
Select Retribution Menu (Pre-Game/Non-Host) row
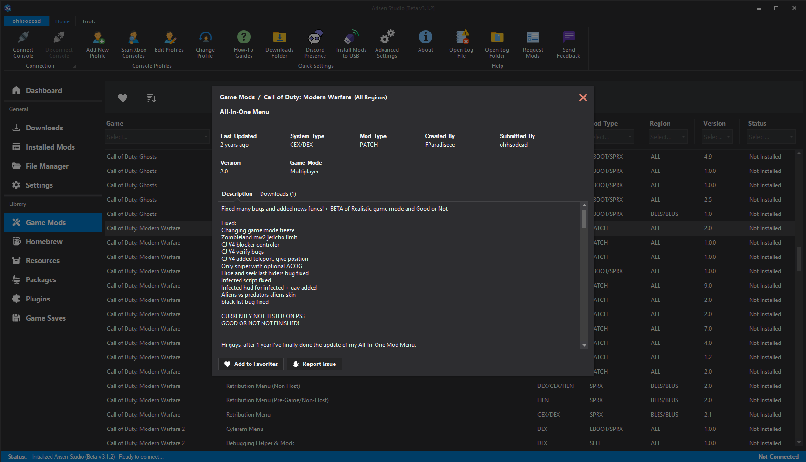450,400
